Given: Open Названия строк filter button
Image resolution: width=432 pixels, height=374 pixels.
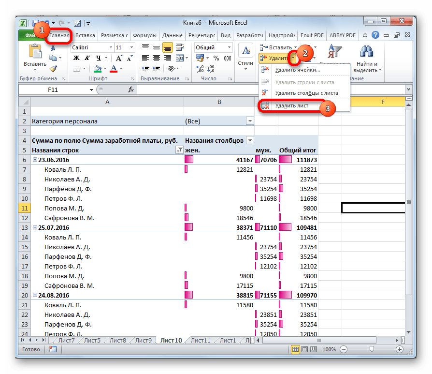Looking at the screenshot, I should [x=179, y=150].
